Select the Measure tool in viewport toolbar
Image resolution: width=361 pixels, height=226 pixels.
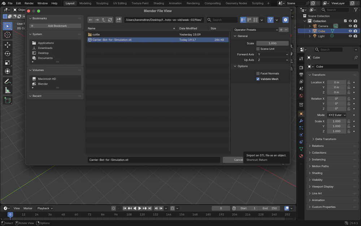click(x=8, y=90)
